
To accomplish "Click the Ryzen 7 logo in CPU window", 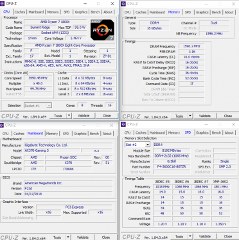I will coord(102,30).
